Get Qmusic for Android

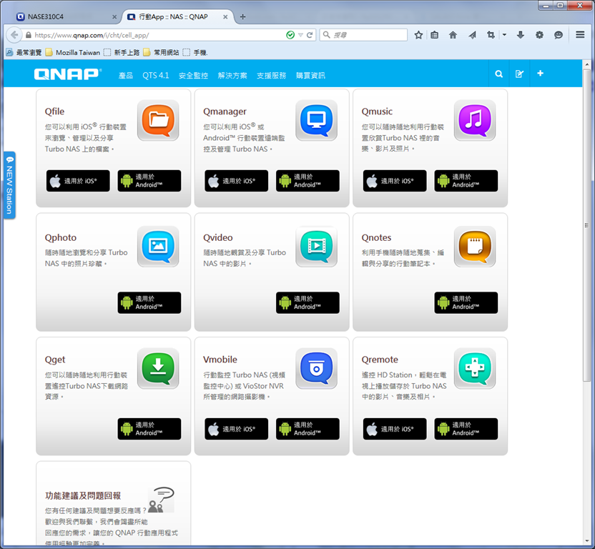coord(466,181)
